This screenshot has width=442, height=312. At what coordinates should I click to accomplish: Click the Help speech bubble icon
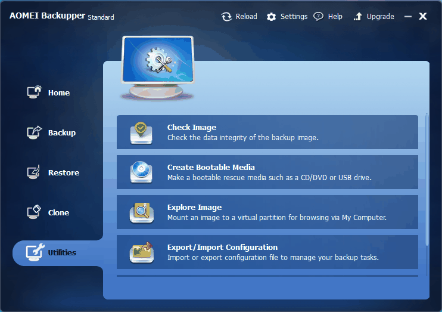(318, 16)
